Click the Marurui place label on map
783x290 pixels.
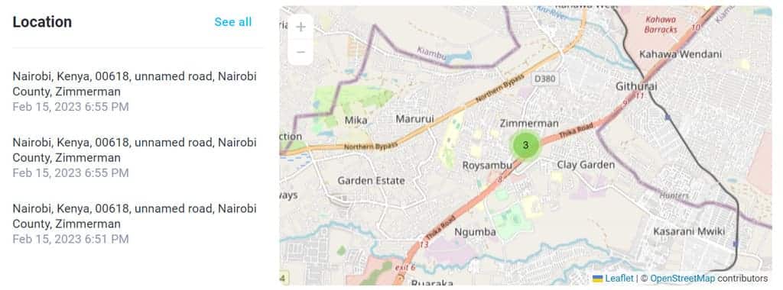click(x=414, y=119)
